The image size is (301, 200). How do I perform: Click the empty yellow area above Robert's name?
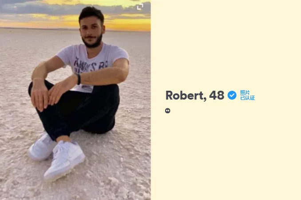226,44
